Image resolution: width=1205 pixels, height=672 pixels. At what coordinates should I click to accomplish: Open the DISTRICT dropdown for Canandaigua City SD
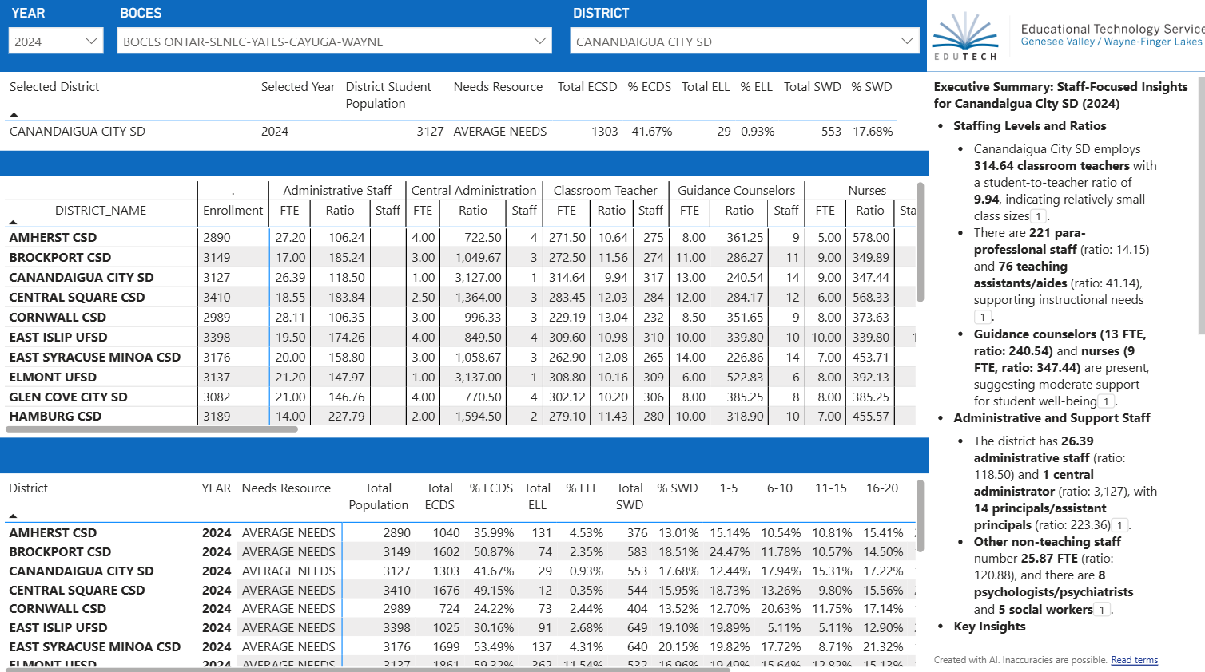pos(906,41)
